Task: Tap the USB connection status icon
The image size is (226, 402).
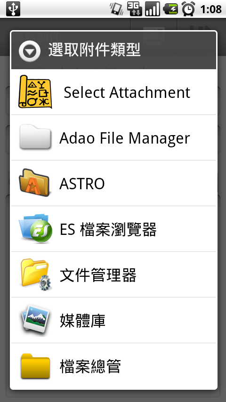Action: pyautogui.click(x=13, y=9)
